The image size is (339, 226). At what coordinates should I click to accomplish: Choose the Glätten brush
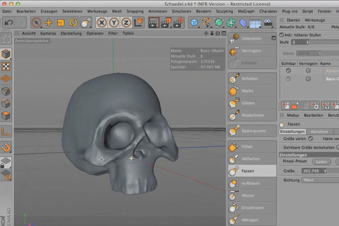[x=252, y=103]
